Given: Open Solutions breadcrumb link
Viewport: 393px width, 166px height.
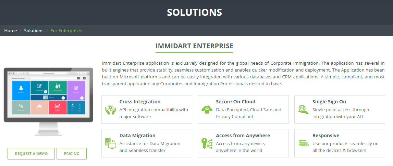Looking at the screenshot, I should pyautogui.click(x=34, y=30).
